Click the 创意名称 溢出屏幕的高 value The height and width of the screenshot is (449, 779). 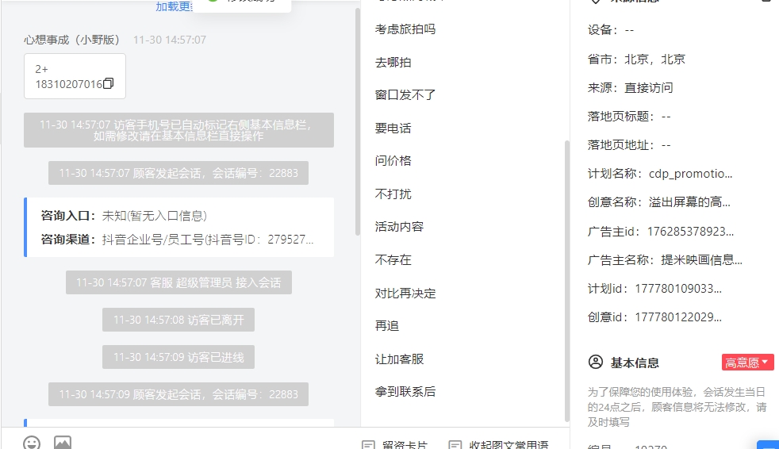point(689,202)
